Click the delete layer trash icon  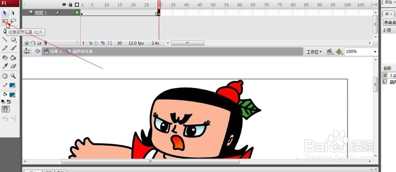point(46,43)
